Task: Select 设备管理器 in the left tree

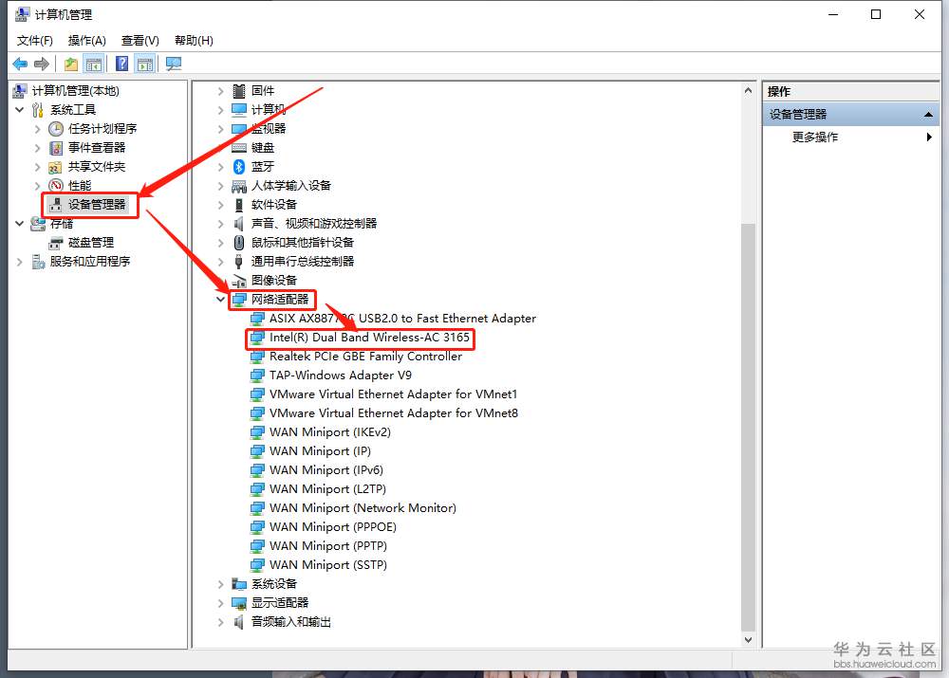Action: 96,205
